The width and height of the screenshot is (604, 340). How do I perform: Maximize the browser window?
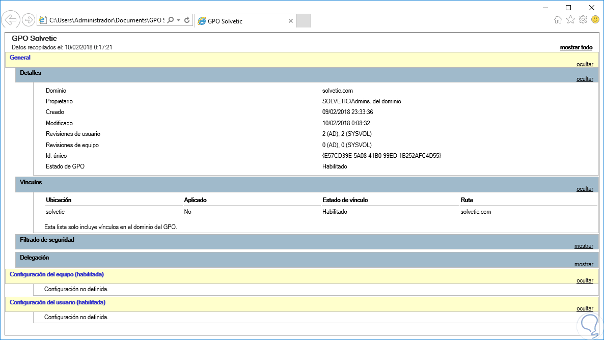pos(568,8)
